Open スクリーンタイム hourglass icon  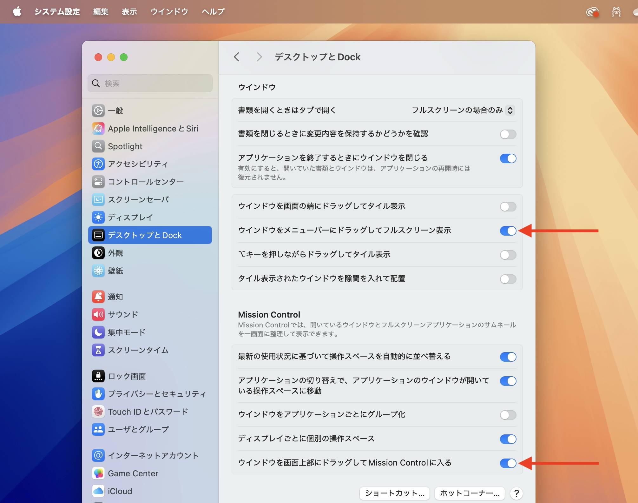(x=98, y=350)
